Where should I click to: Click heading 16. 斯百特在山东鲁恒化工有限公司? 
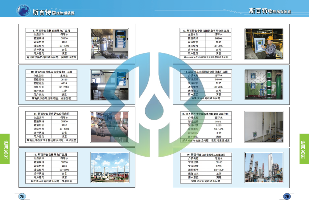point(206,154)
